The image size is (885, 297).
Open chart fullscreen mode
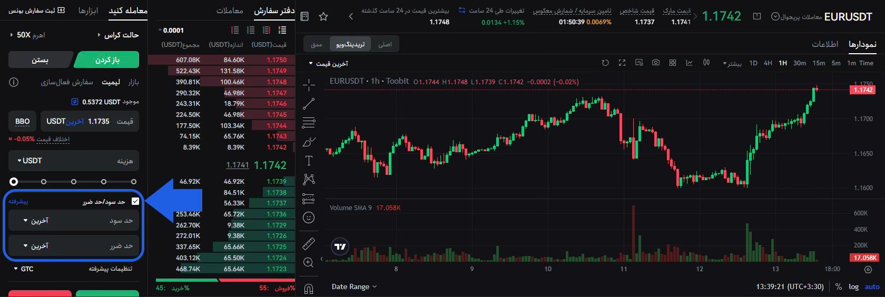[622, 63]
